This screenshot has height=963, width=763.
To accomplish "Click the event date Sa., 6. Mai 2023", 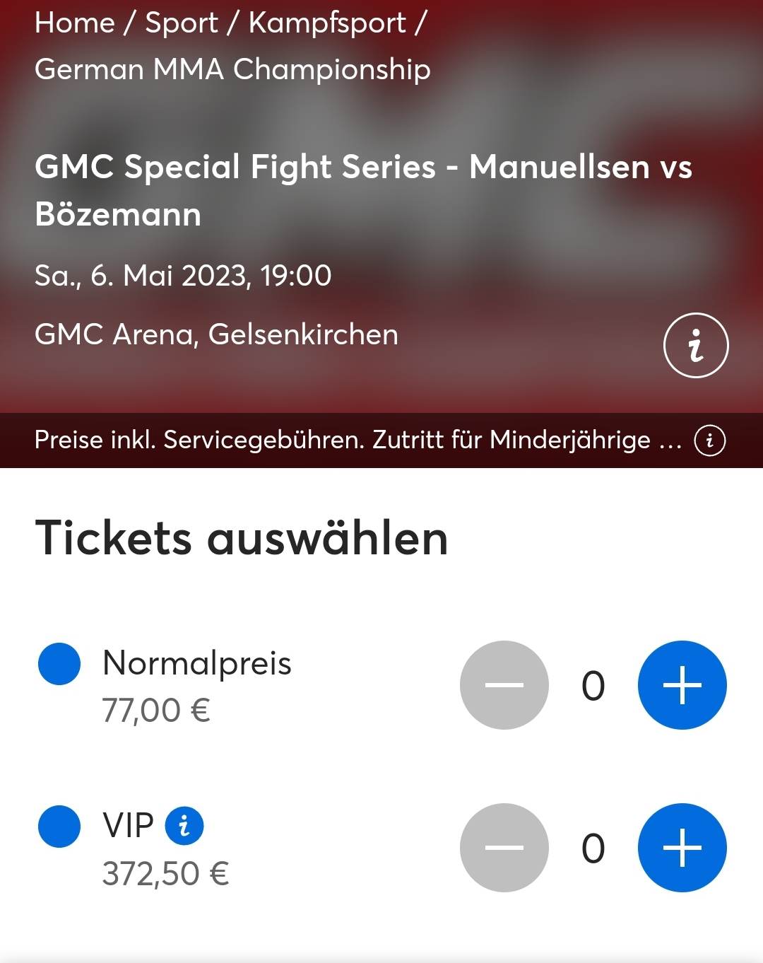I will (183, 275).
